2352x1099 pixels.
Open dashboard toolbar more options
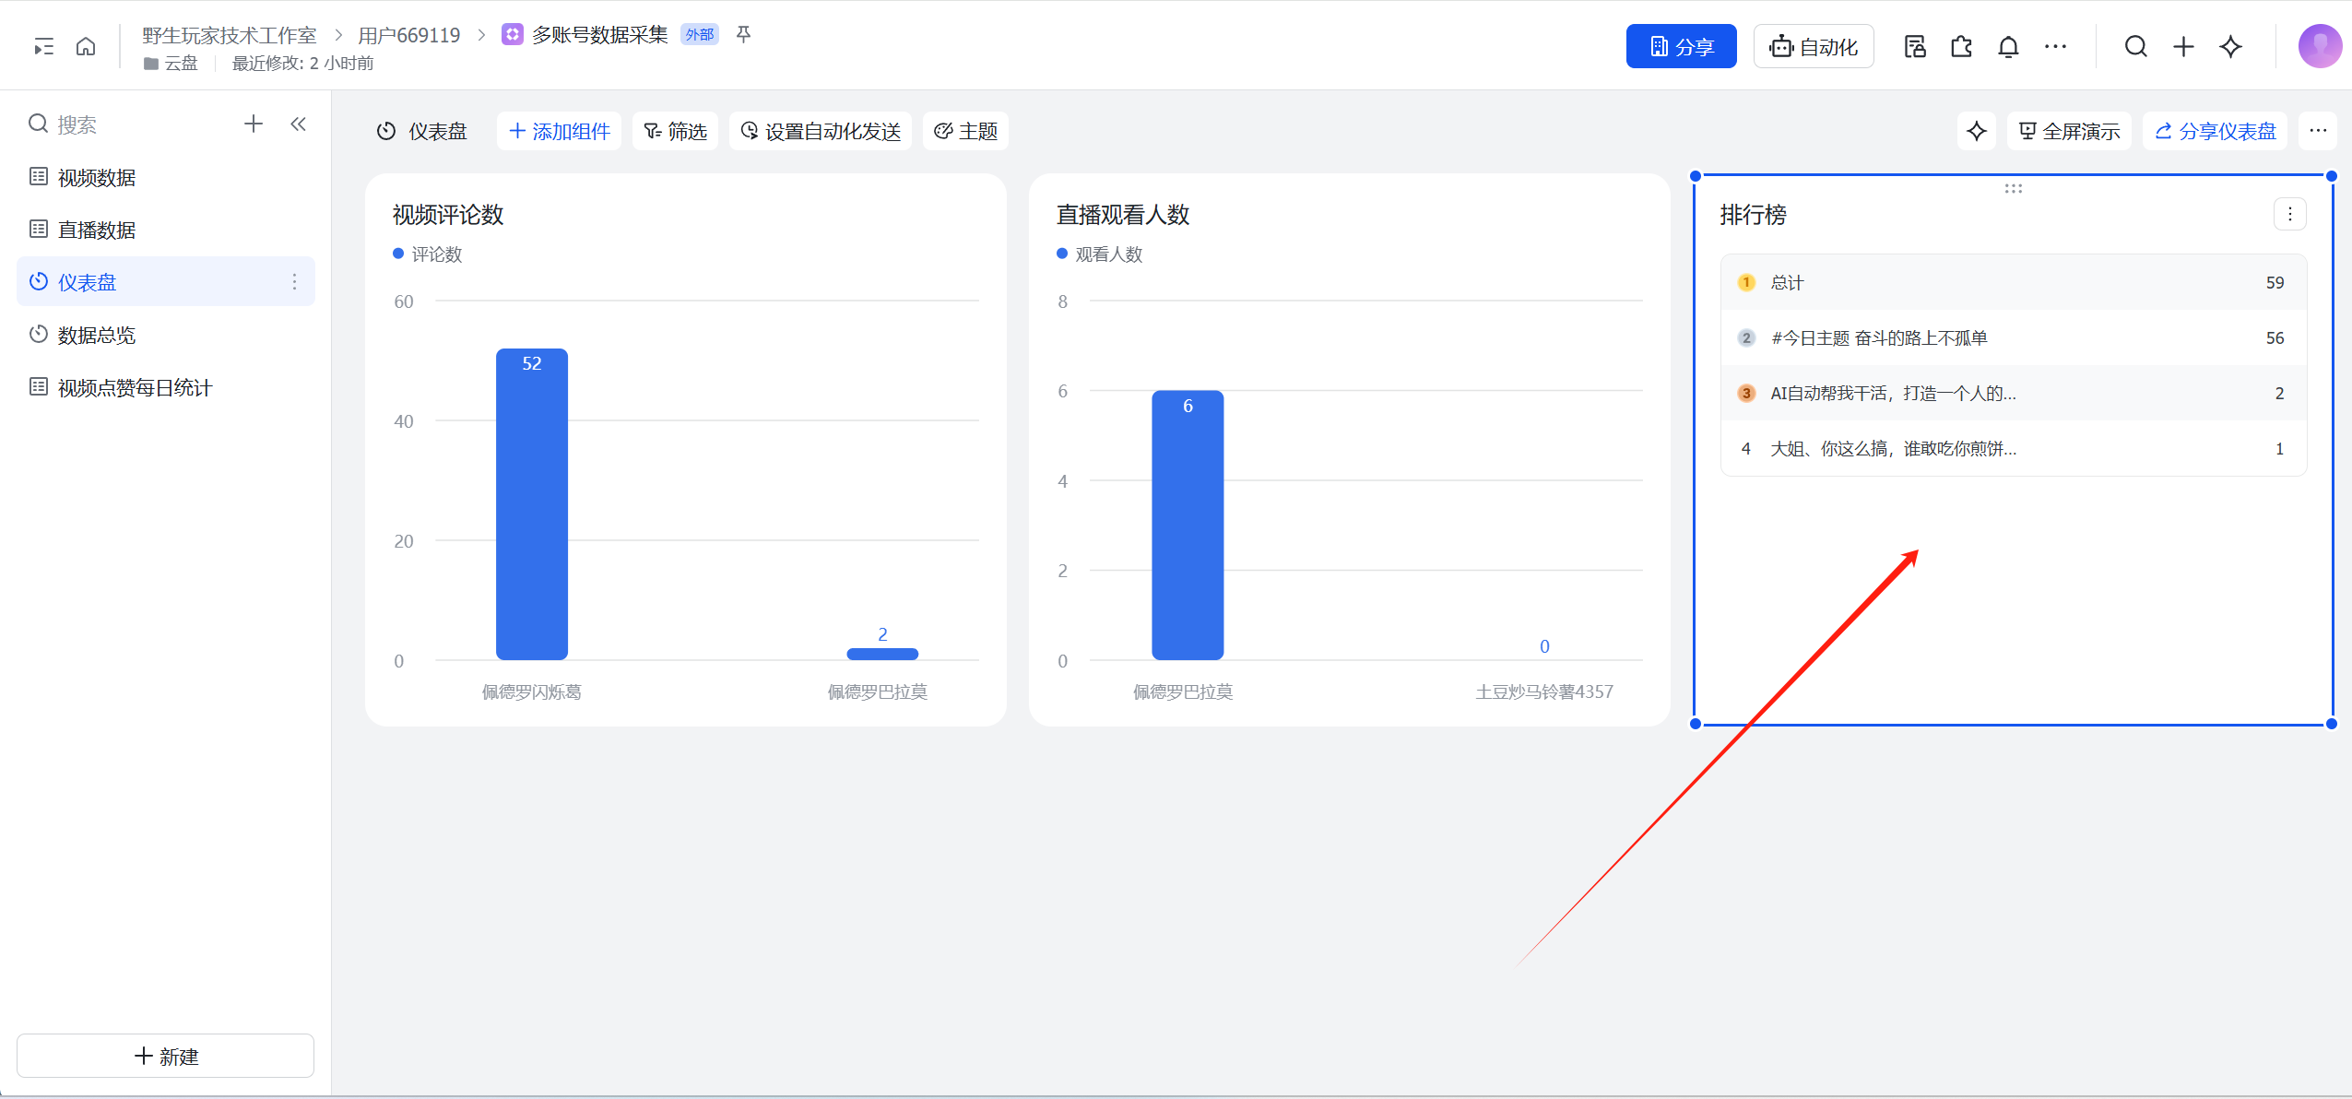pos(2318,131)
